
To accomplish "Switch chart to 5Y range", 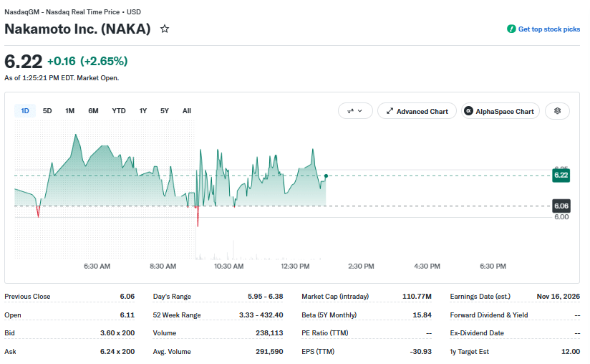I will click(x=165, y=110).
